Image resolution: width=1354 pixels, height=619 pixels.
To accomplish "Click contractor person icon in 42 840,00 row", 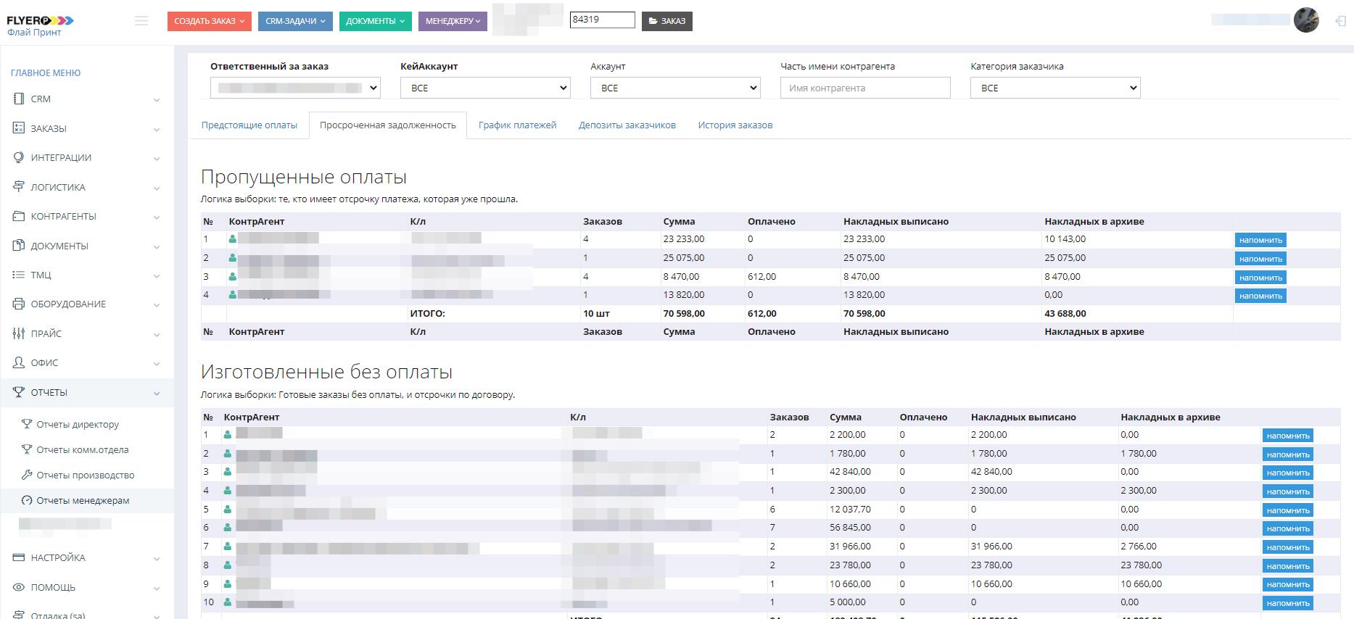I will pyautogui.click(x=228, y=472).
